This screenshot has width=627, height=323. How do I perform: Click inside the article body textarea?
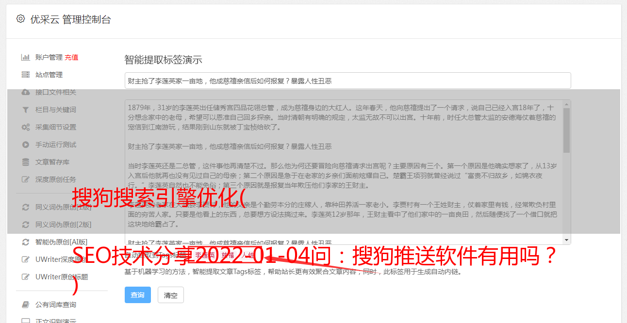pos(344,172)
